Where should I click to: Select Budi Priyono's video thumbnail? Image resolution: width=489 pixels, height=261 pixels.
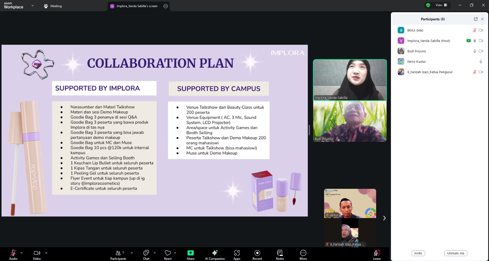coord(350,121)
